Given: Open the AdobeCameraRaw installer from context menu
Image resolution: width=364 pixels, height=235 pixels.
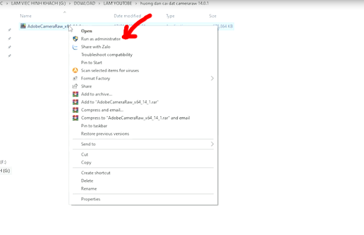Looking at the screenshot, I should (87, 31).
